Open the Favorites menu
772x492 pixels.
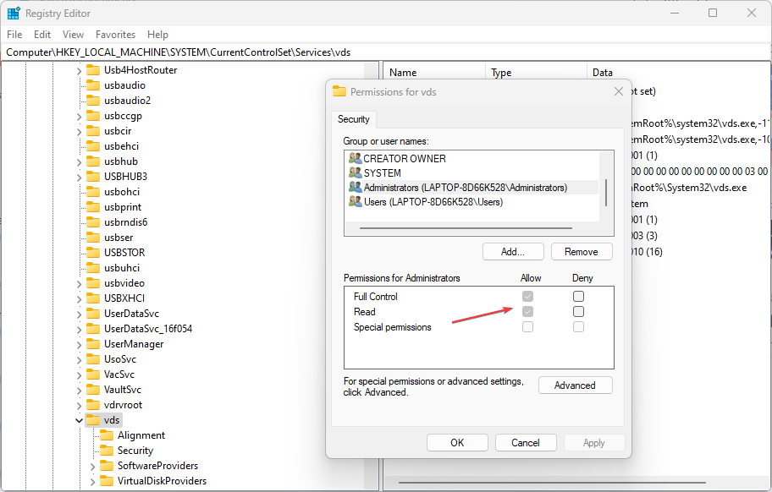tap(115, 35)
